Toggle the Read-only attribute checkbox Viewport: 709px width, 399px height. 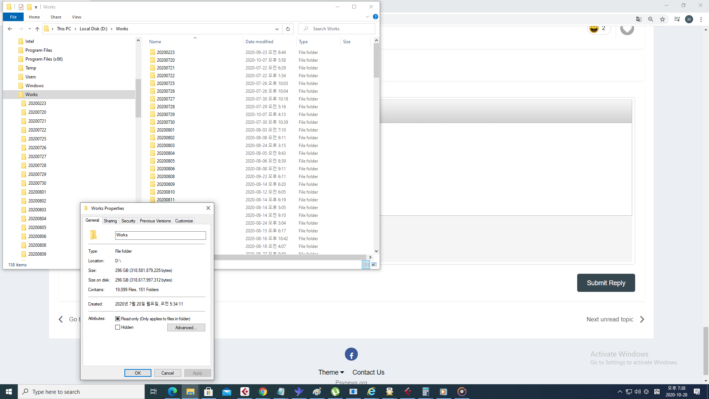[118, 318]
